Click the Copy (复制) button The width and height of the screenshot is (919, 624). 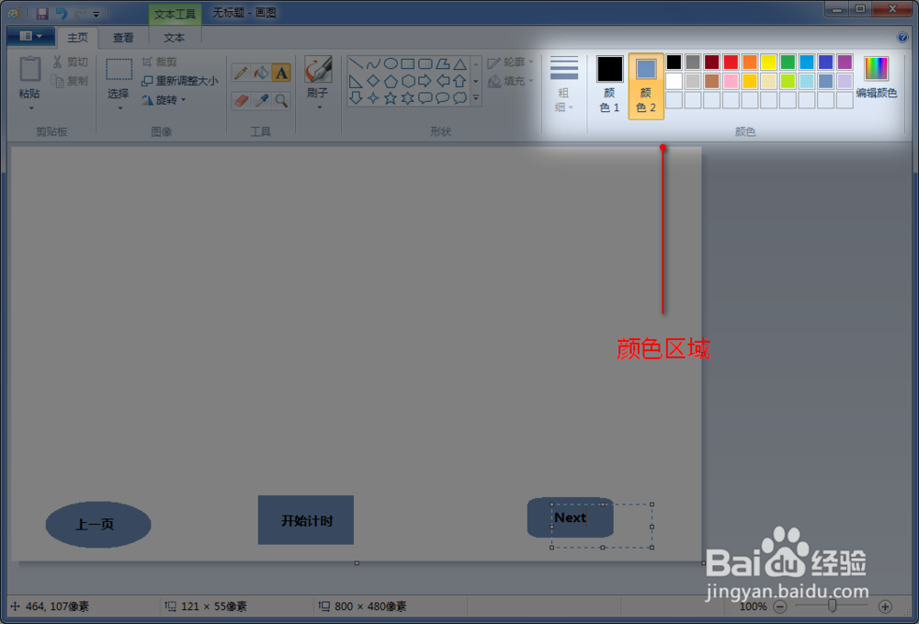tap(71, 81)
